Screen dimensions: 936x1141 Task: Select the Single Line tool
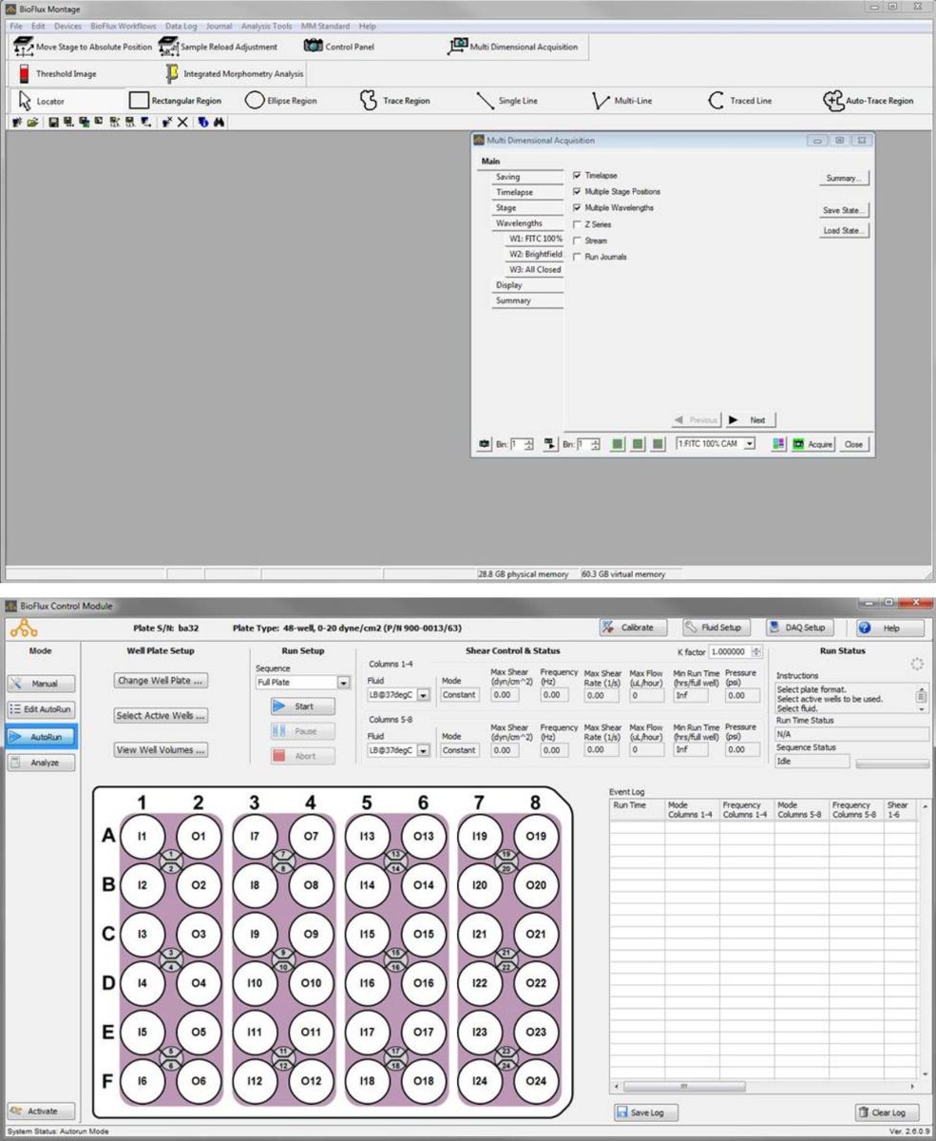tap(506, 101)
